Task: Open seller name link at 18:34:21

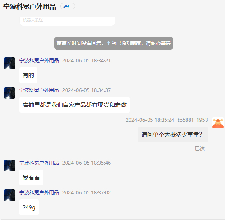Action: click(x=39, y=61)
